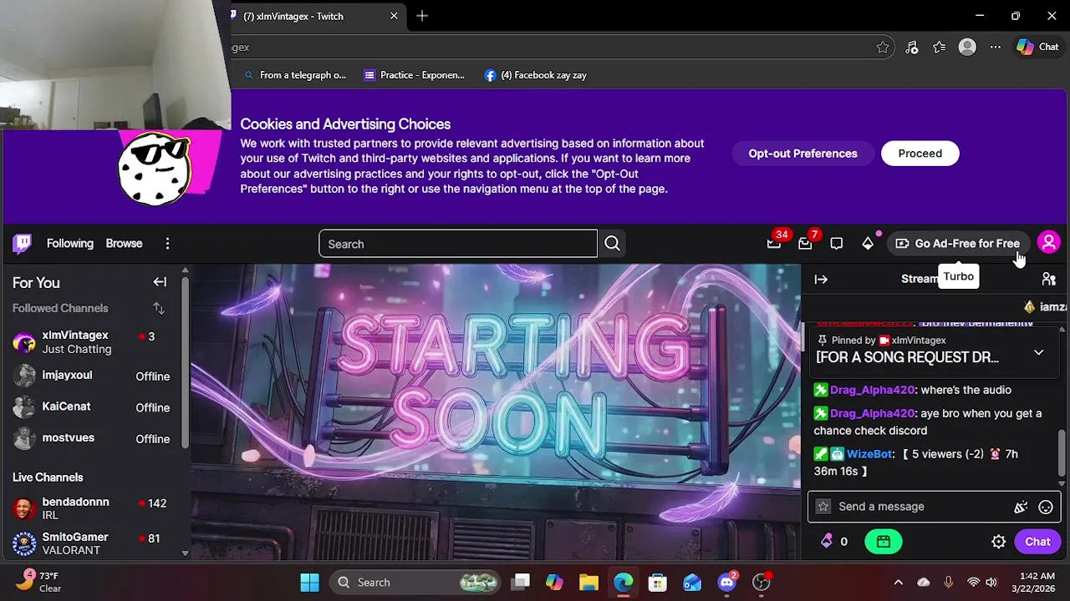The height and width of the screenshot is (601, 1070).
Task: Click the search magnifier button
Action: [x=612, y=244]
